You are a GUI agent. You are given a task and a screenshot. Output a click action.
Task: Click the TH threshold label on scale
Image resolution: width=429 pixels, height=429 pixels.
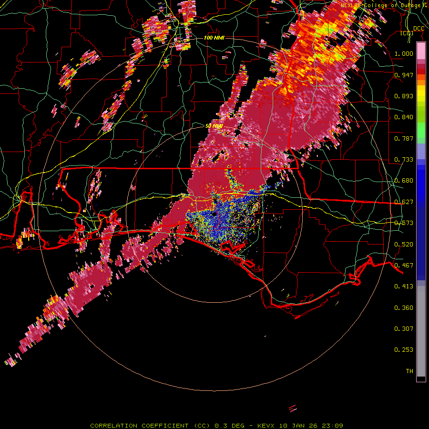click(409, 371)
